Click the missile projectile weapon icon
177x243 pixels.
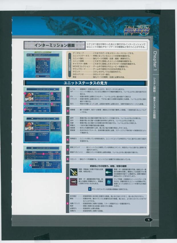74,181
